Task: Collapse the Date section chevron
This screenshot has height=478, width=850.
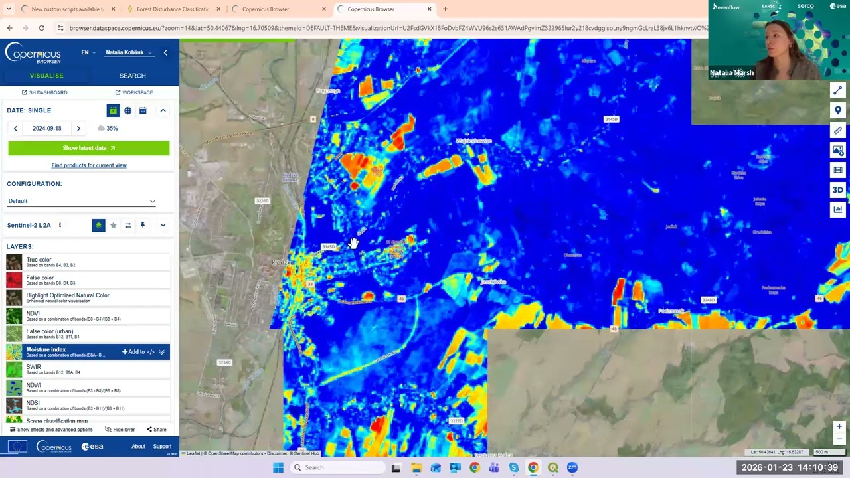Action: point(163,110)
